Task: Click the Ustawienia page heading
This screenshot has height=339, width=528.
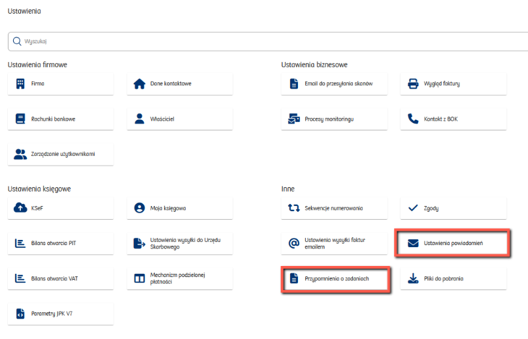Action: [24, 11]
